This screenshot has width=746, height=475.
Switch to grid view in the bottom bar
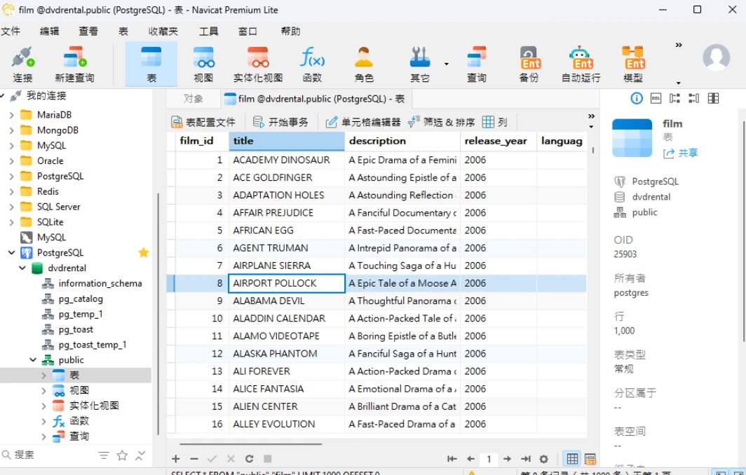[572, 459]
